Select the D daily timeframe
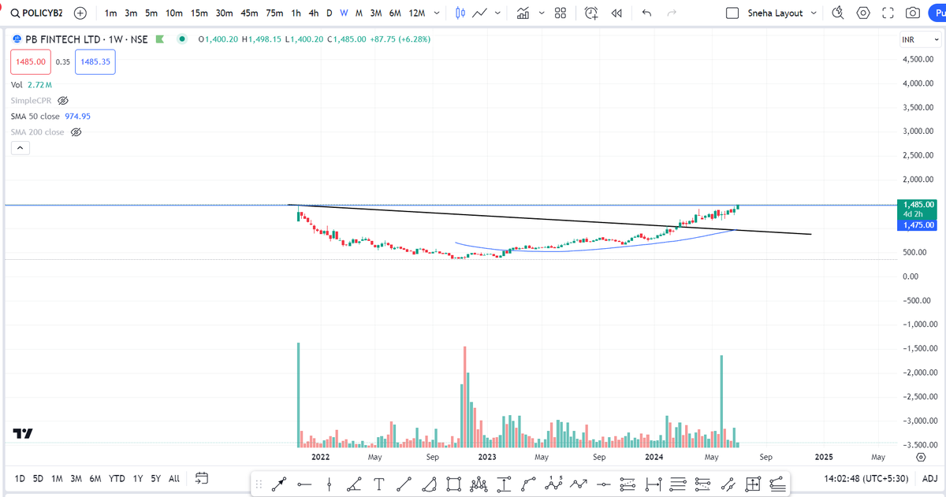Viewport: 946px width, 497px height. tap(330, 13)
